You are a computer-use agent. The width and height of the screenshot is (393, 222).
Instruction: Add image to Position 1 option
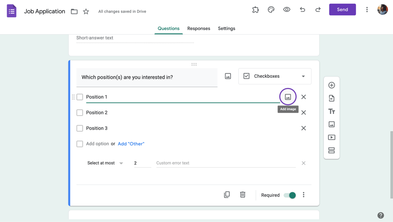pos(288,97)
